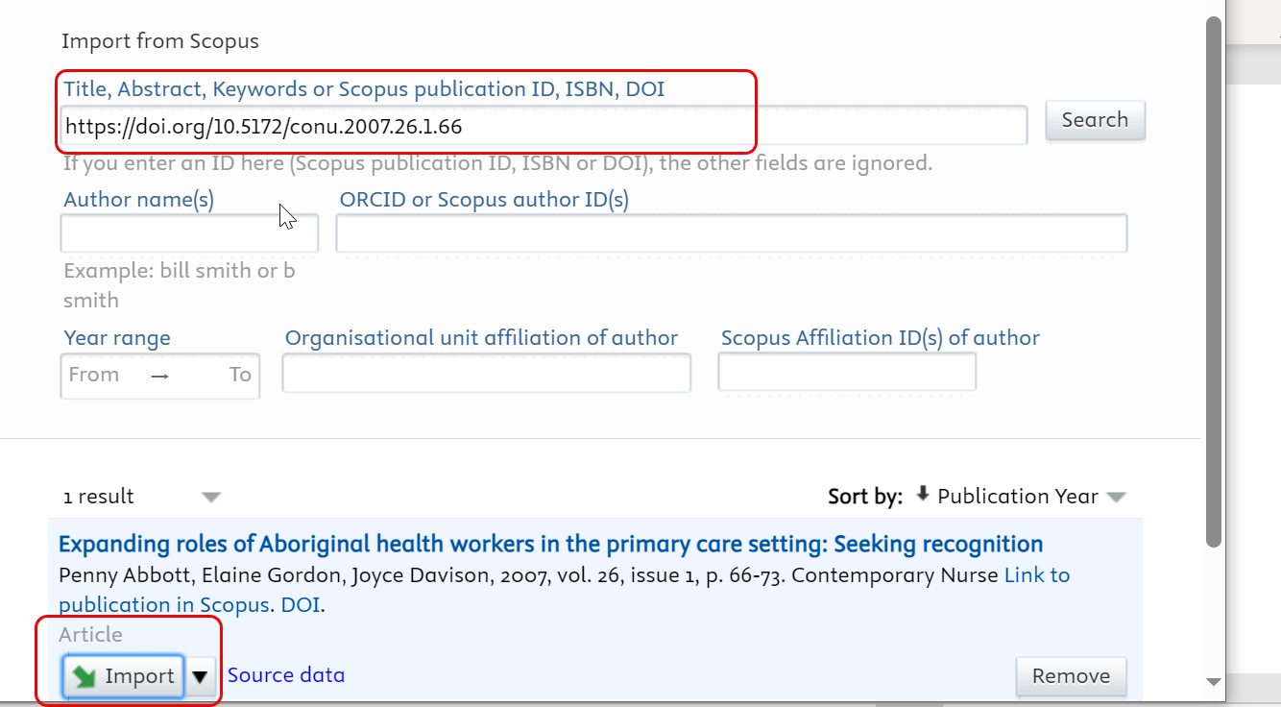Image resolution: width=1281 pixels, height=707 pixels.
Task: Open the Import button's dropdown arrow
Action: 200,676
